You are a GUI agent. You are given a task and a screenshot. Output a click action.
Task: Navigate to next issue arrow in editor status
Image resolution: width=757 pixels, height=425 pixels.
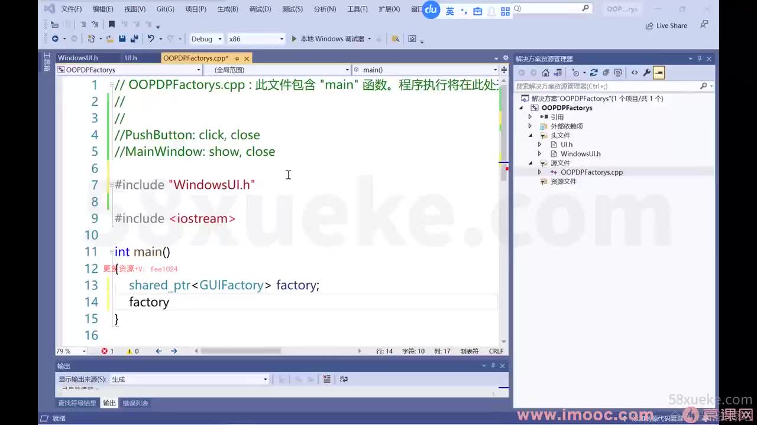pyautogui.click(x=174, y=351)
